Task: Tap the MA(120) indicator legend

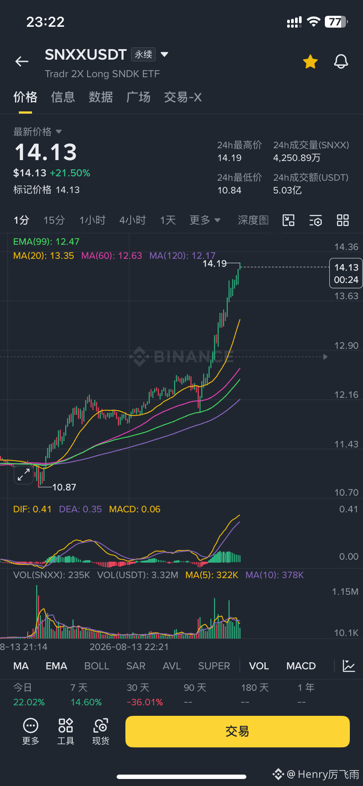Action: click(182, 256)
